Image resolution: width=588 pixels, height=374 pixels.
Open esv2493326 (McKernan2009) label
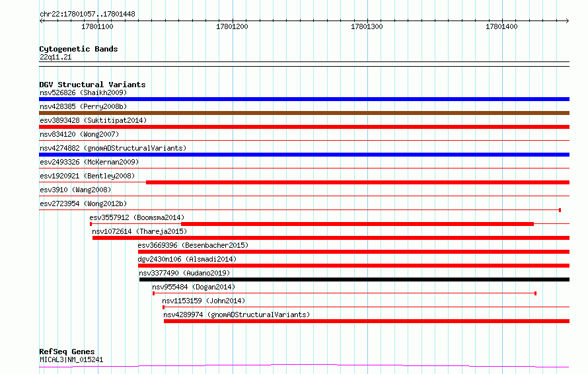(89, 162)
